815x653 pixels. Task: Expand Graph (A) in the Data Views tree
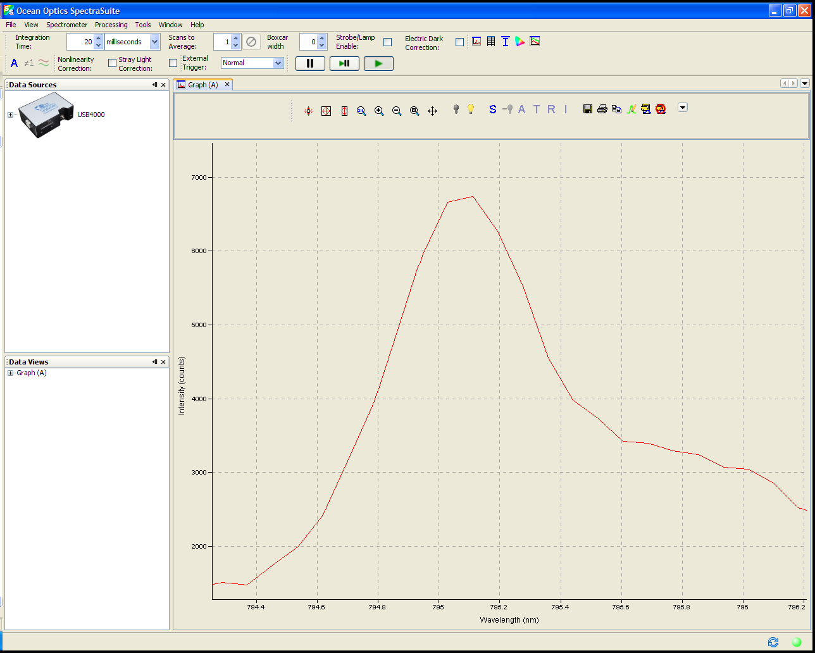(10, 373)
